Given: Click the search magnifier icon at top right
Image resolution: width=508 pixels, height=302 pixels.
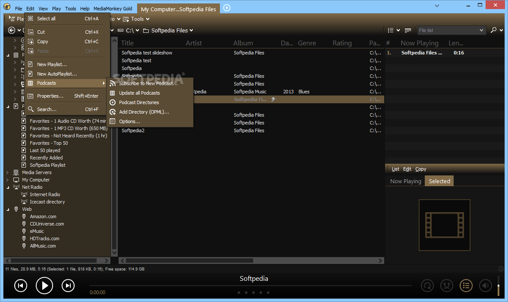Looking at the screenshot, I should coord(493,30).
